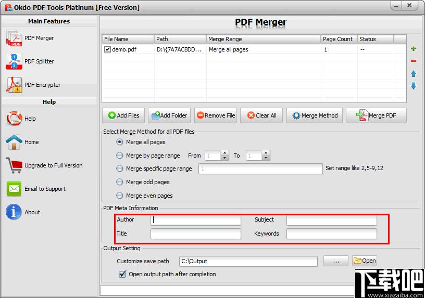This screenshot has width=425, height=298.
Task: Click the browse ellipsis button
Action: point(336,261)
